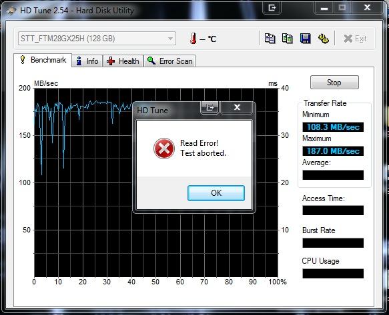Click the ms axis label

click(273, 83)
